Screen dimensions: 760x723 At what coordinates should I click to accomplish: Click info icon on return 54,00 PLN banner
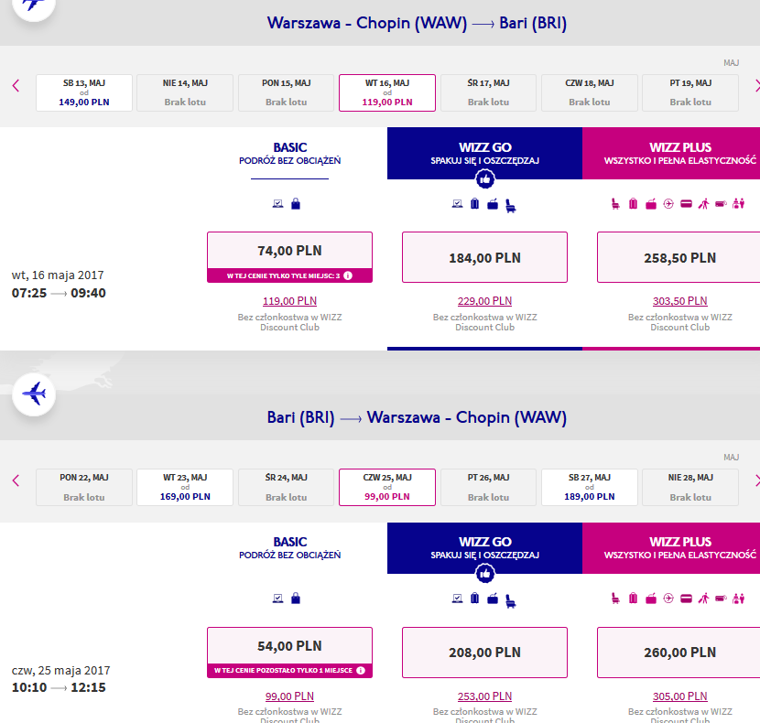(361, 670)
